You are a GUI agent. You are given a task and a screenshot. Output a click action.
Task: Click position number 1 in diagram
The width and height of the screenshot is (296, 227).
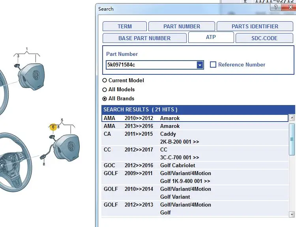[27, 49]
